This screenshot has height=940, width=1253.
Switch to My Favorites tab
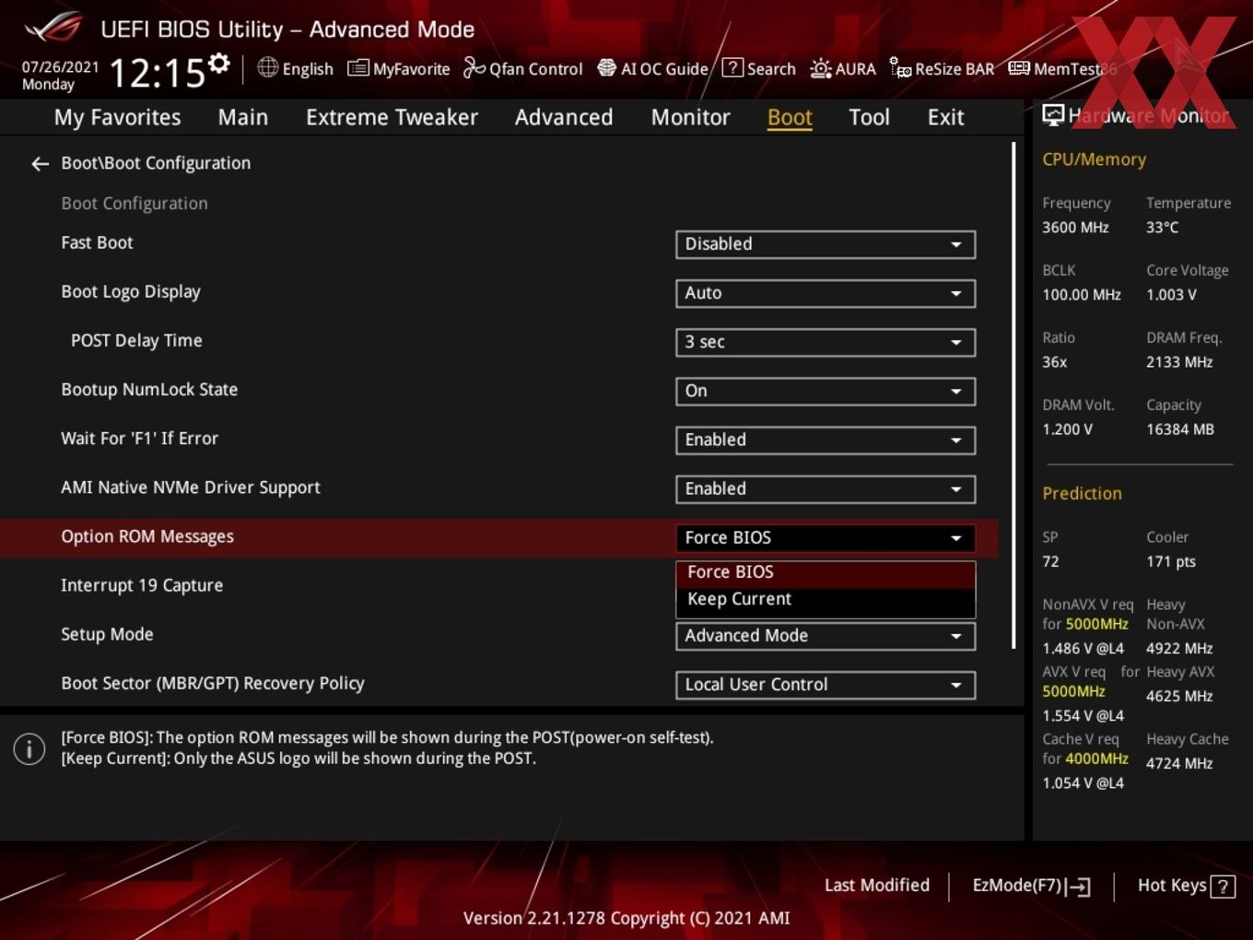117,117
